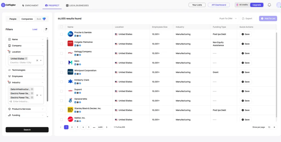Click Add To List
The height and width of the screenshot is (142, 281).
[268, 18]
